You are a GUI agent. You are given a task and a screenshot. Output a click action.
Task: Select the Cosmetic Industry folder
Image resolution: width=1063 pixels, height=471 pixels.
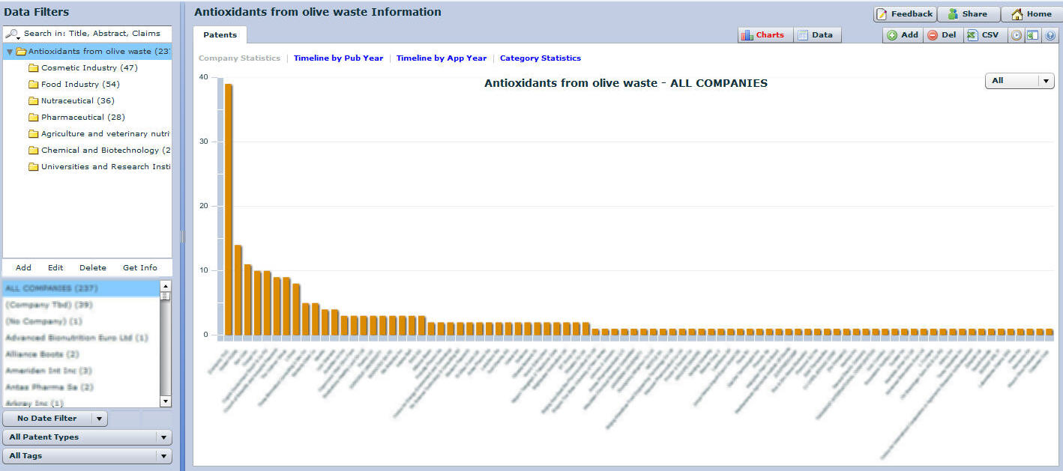point(88,68)
